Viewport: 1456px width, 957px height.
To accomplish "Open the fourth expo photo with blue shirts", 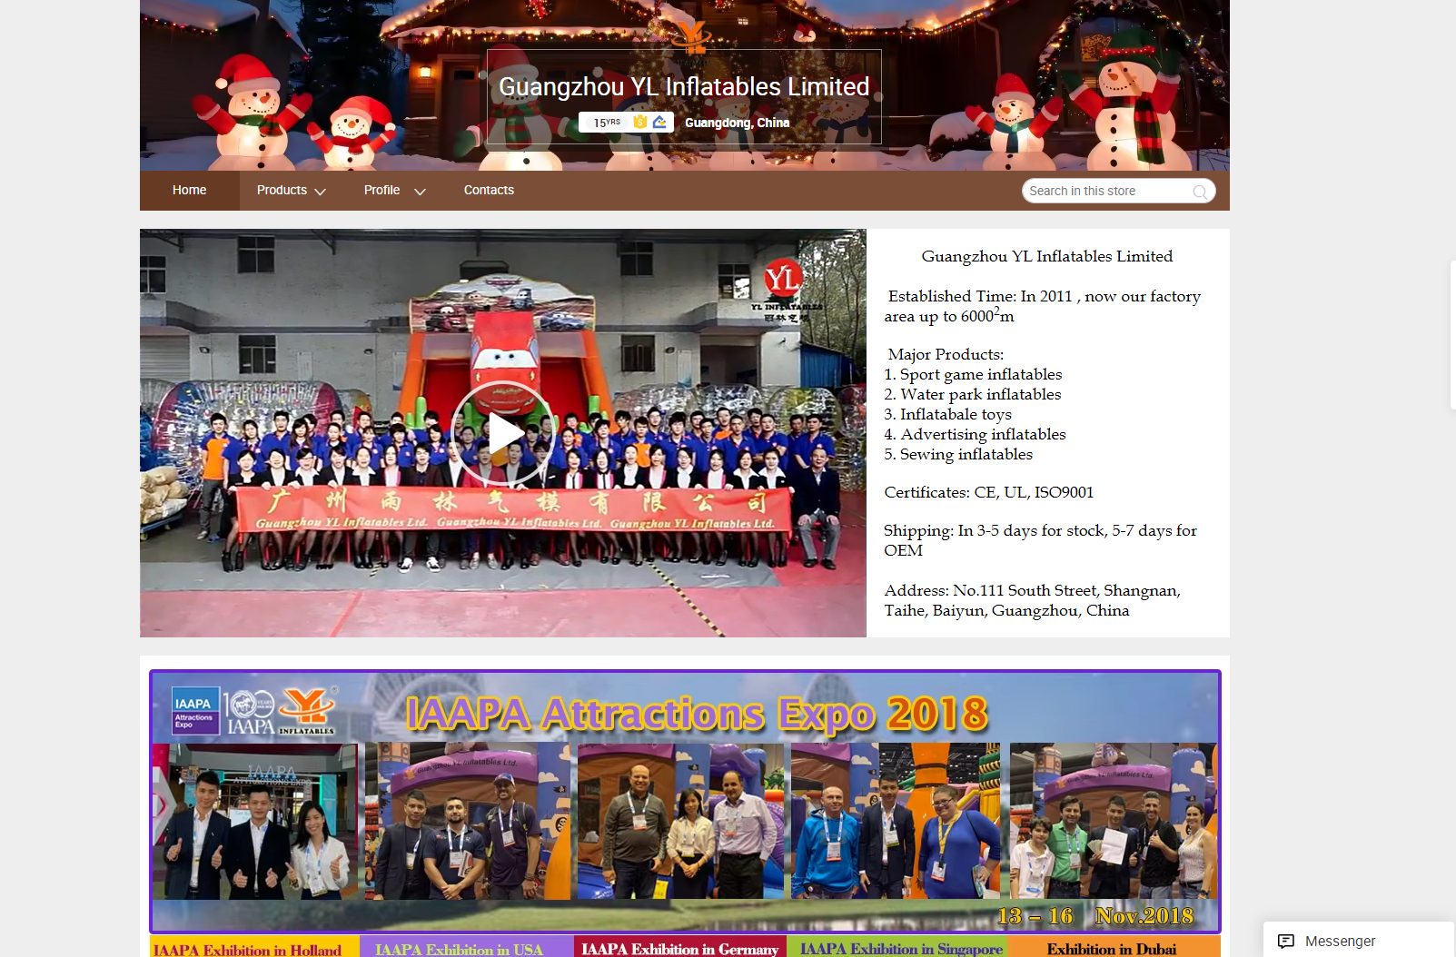I will [x=895, y=822].
